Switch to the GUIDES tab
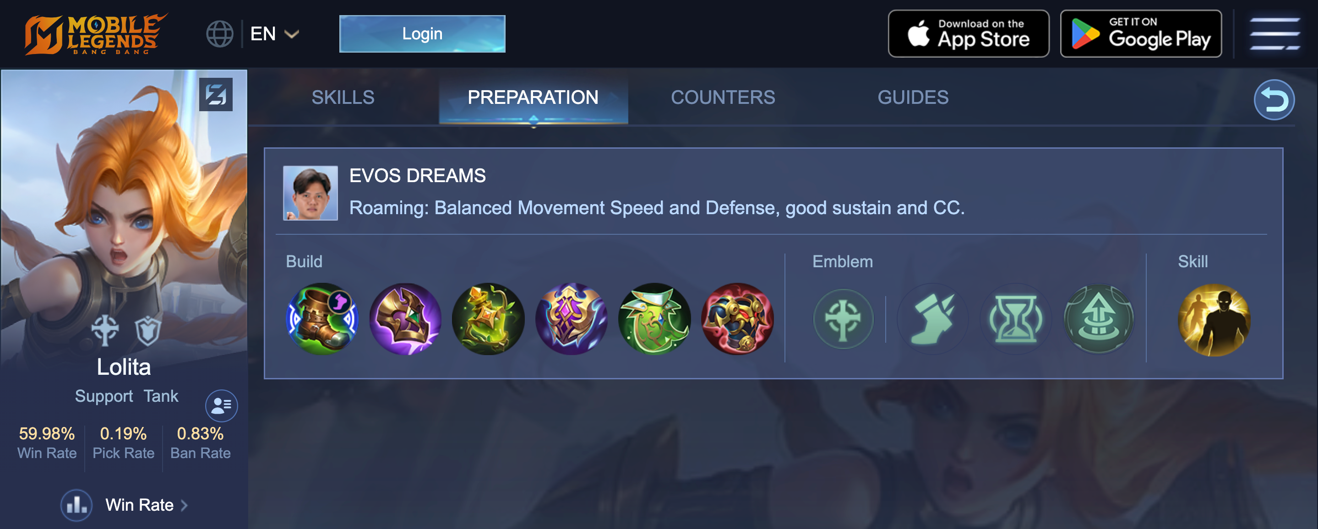The width and height of the screenshot is (1318, 529). pyautogui.click(x=913, y=97)
